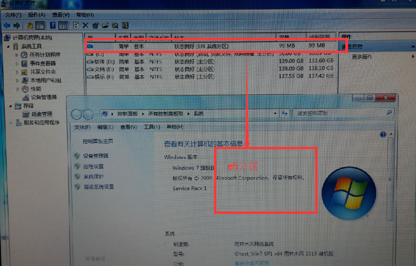Click the refresh button beside the address bar
Image resolution: width=416 pixels, height=266 pixels.
(x=285, y=114)
